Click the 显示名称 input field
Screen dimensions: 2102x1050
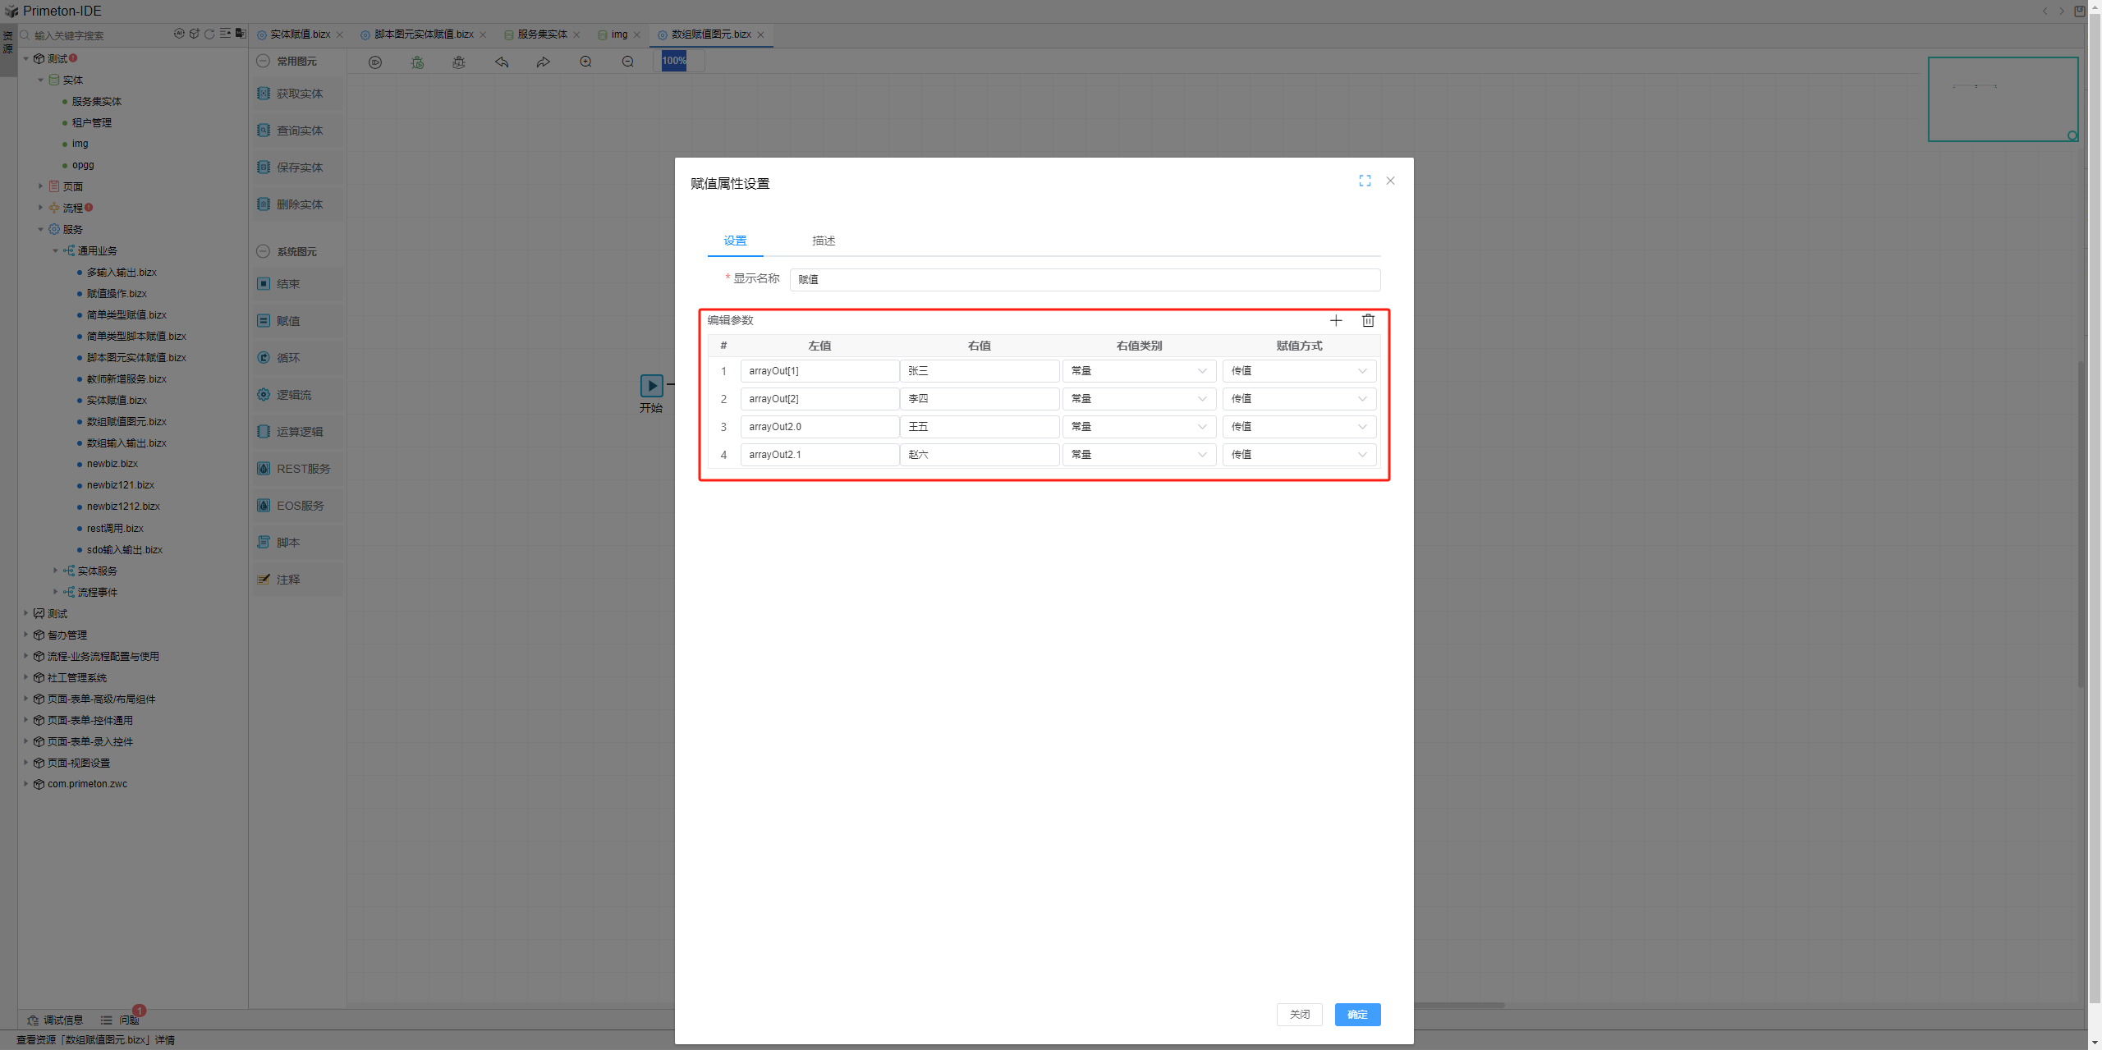click(x=1084, y=279)
